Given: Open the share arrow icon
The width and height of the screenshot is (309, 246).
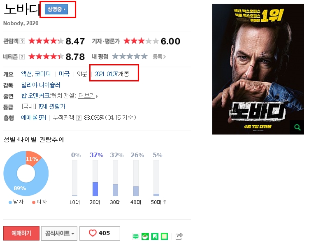Looking at the screenshot, I should tap(179, 236).
